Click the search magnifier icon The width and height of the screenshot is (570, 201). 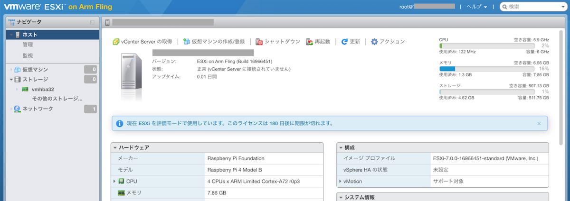504,7
